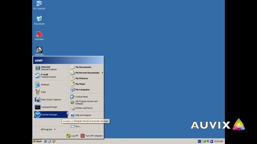Click the Start button on taskbar
This screenshot has width=257, height=144.
38,141
